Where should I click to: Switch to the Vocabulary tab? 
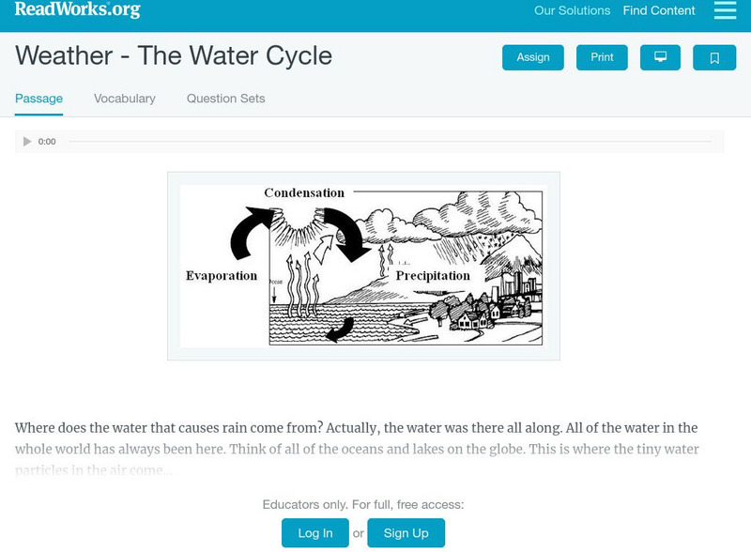click(125, 99)
